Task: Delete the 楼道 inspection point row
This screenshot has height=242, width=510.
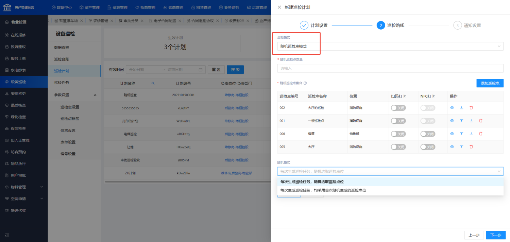Action: (481, 134)
